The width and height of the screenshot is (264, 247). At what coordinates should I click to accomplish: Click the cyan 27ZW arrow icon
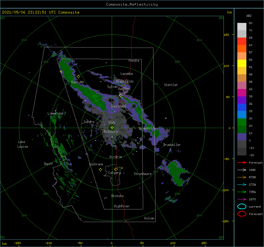pyautogui.click(x=242, y=185)
